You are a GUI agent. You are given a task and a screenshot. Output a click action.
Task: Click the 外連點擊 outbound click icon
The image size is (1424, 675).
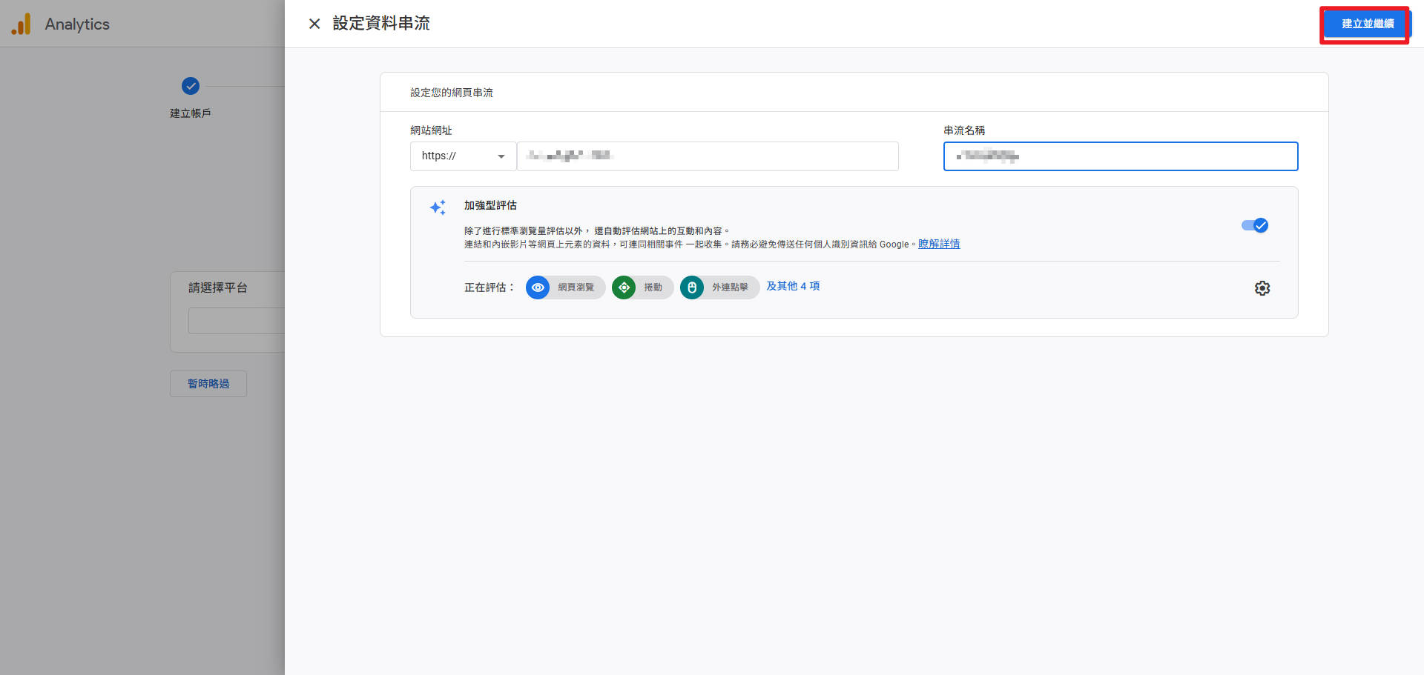click(x=691, y=287)
